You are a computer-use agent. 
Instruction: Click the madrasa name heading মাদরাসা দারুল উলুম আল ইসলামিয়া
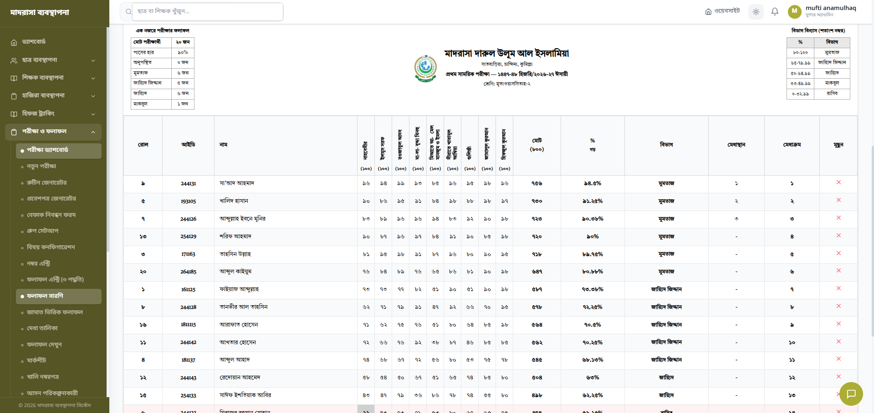point(506,54)
